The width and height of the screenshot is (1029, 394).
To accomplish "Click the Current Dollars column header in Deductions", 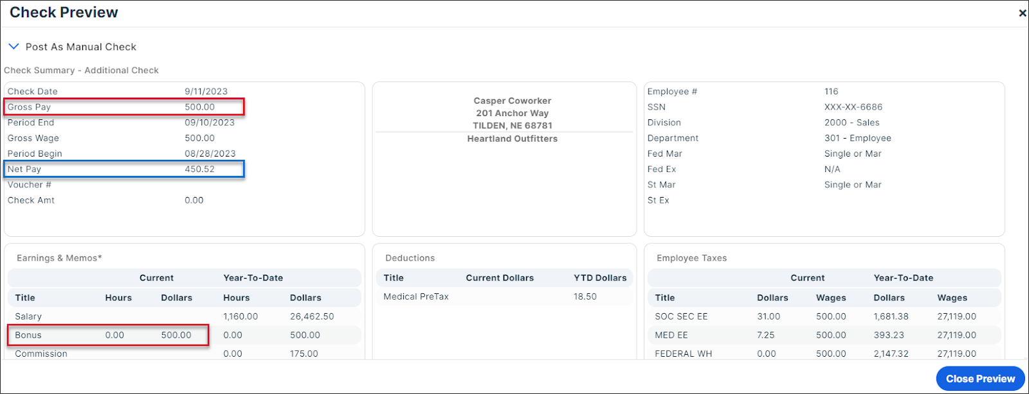I will tap(500, 278).
